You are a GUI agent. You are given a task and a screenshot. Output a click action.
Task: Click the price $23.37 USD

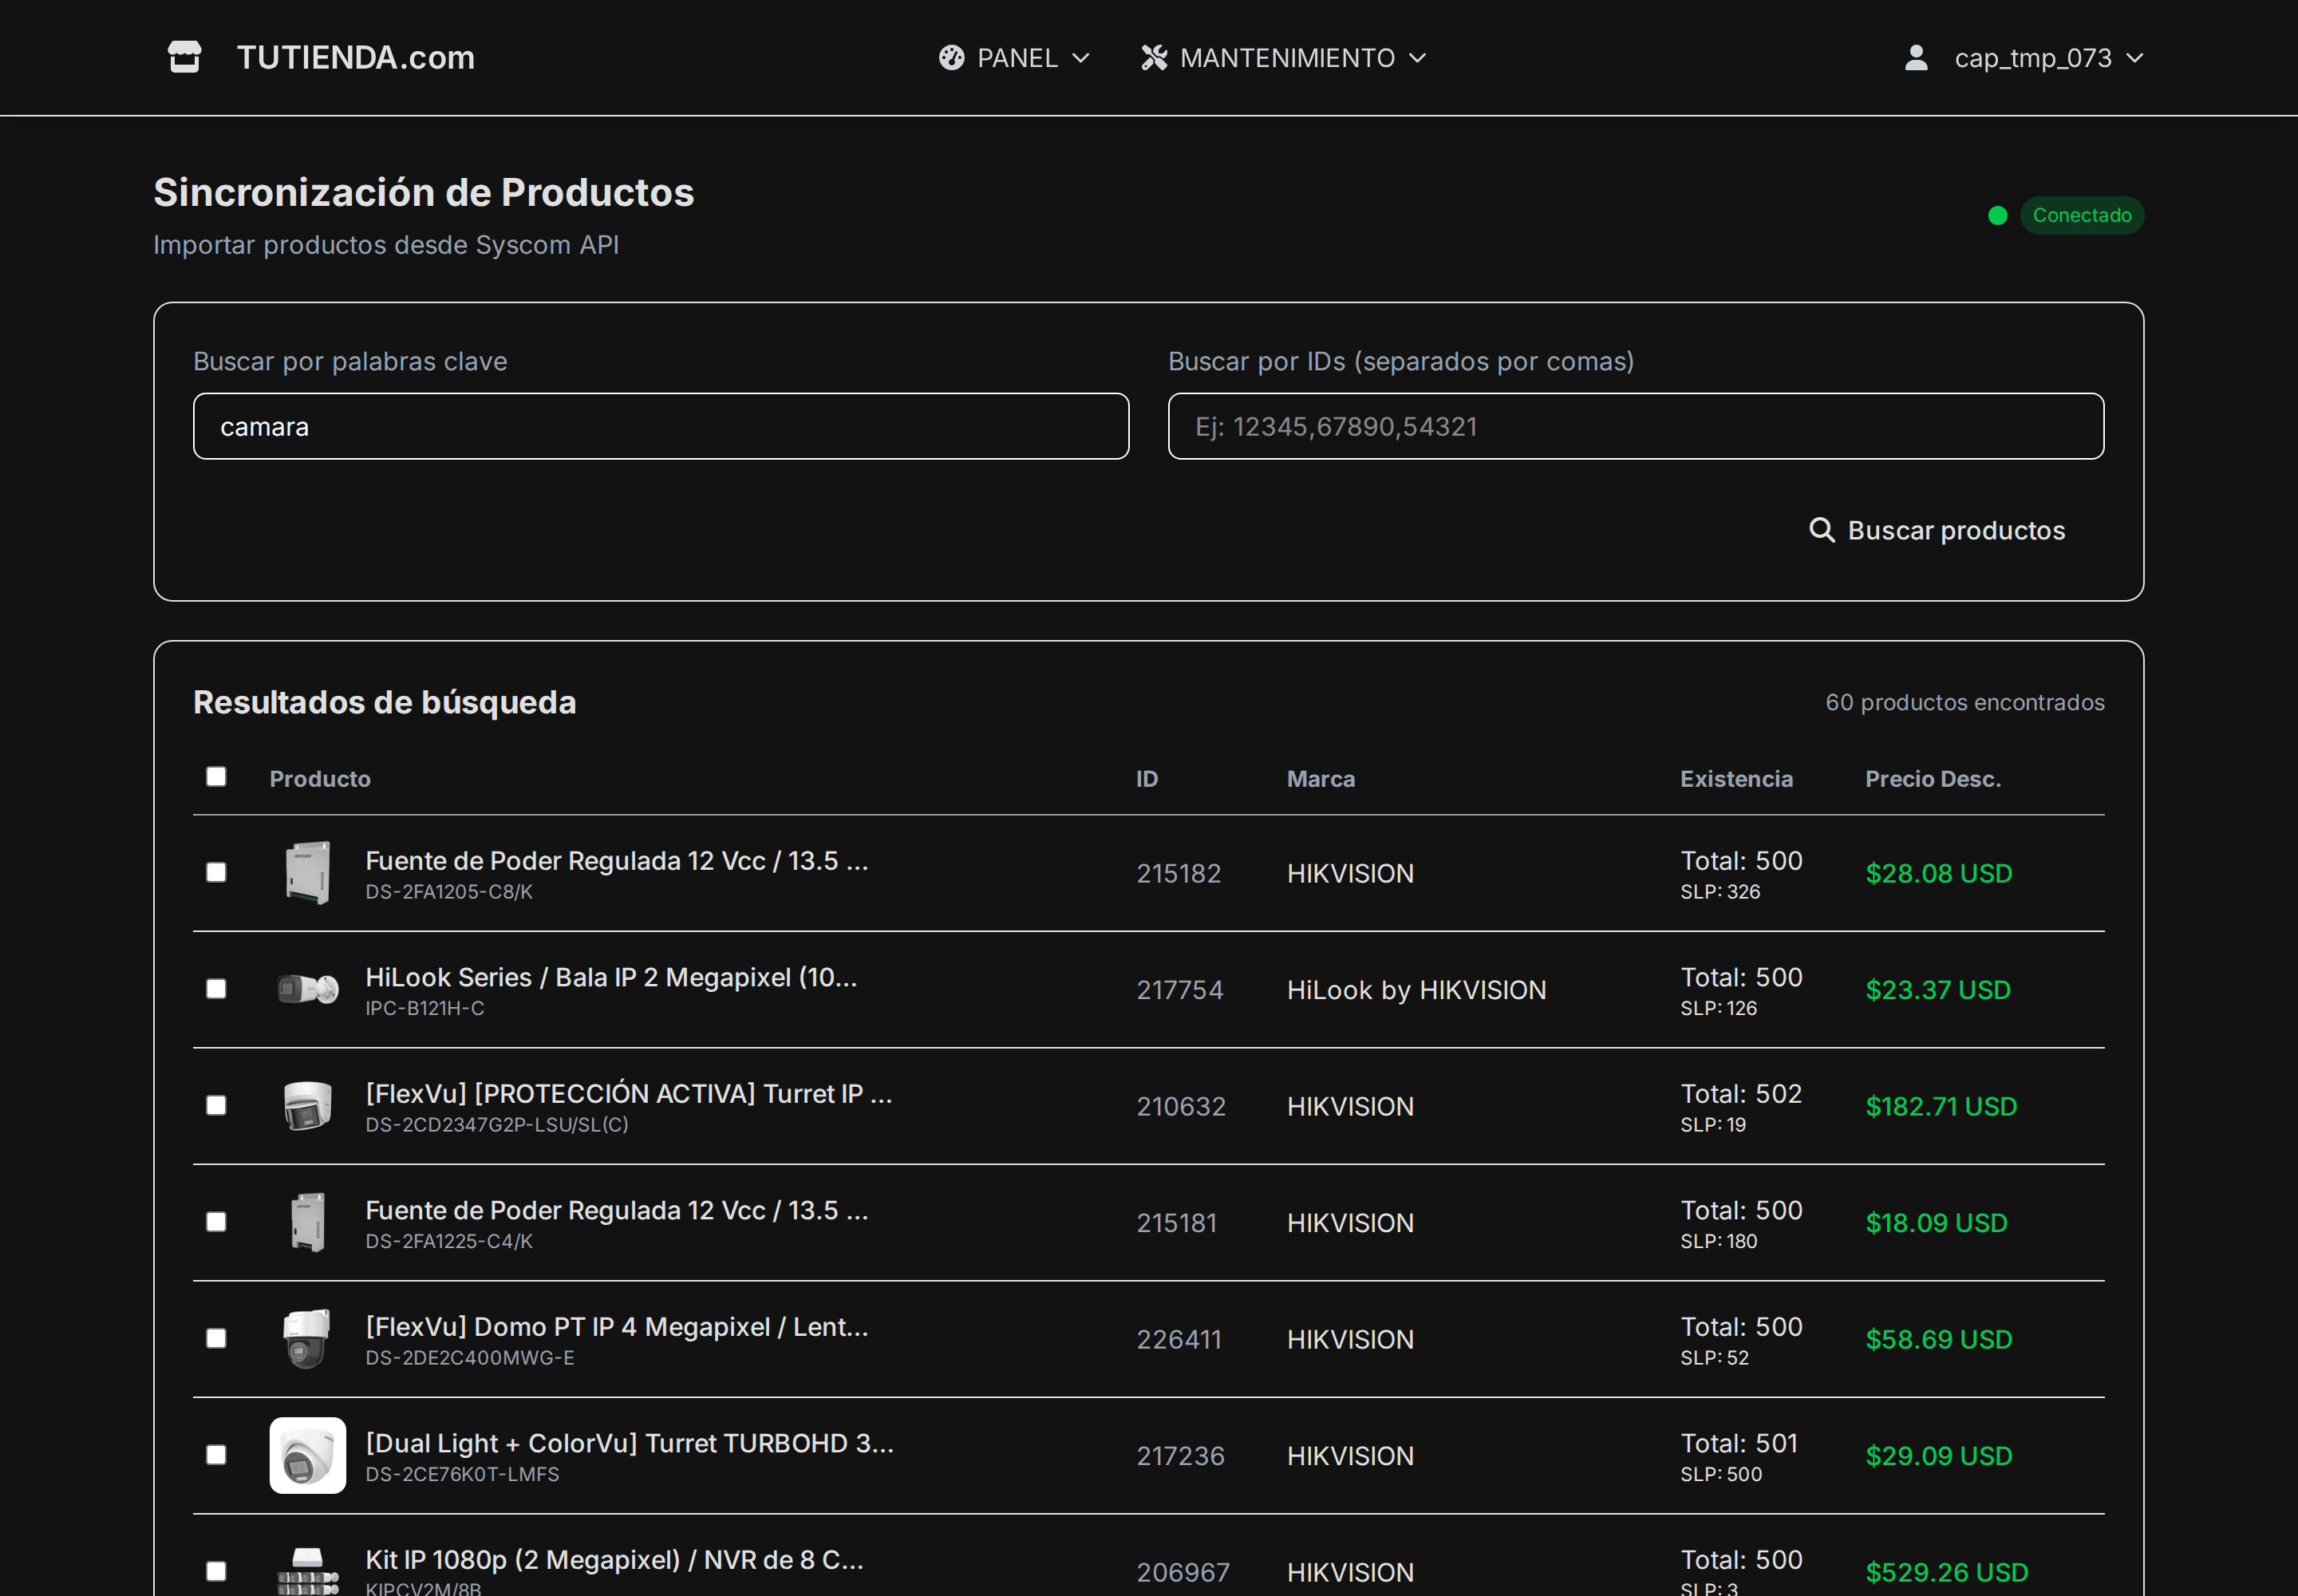(1938, 990)
